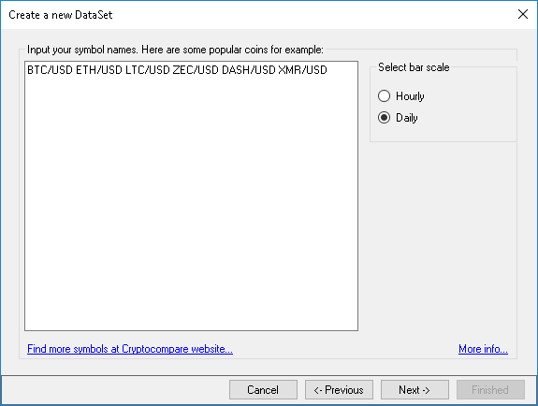Click the Cancel button
The height and width of the screenshot is (406, 538).
pos(263,389)
